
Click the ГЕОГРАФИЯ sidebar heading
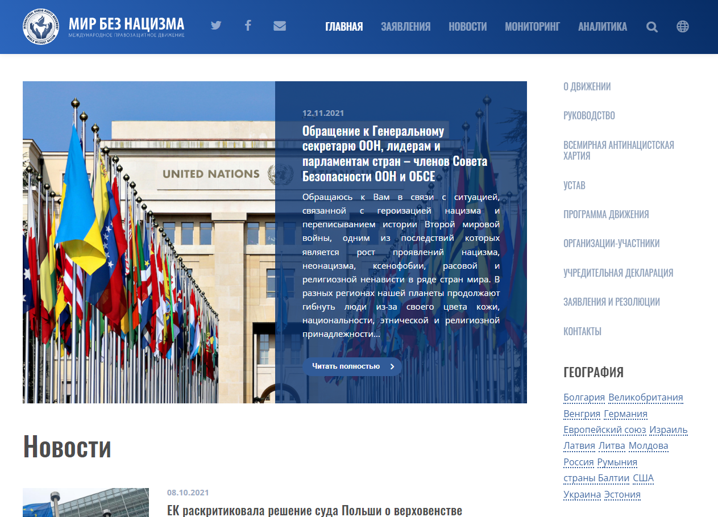pos(594,372)
